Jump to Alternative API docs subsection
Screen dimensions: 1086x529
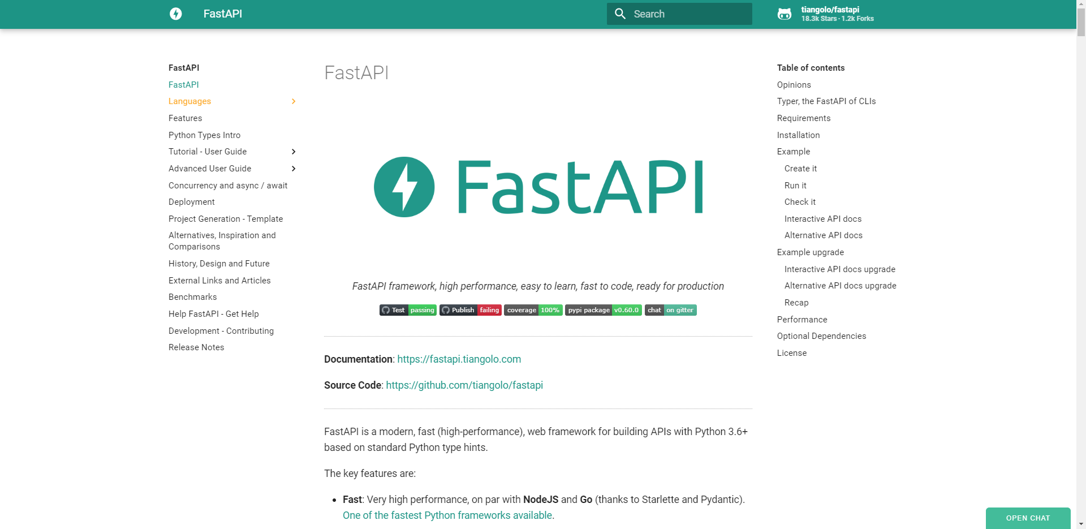pyautogui.click(x=824, y=235)
